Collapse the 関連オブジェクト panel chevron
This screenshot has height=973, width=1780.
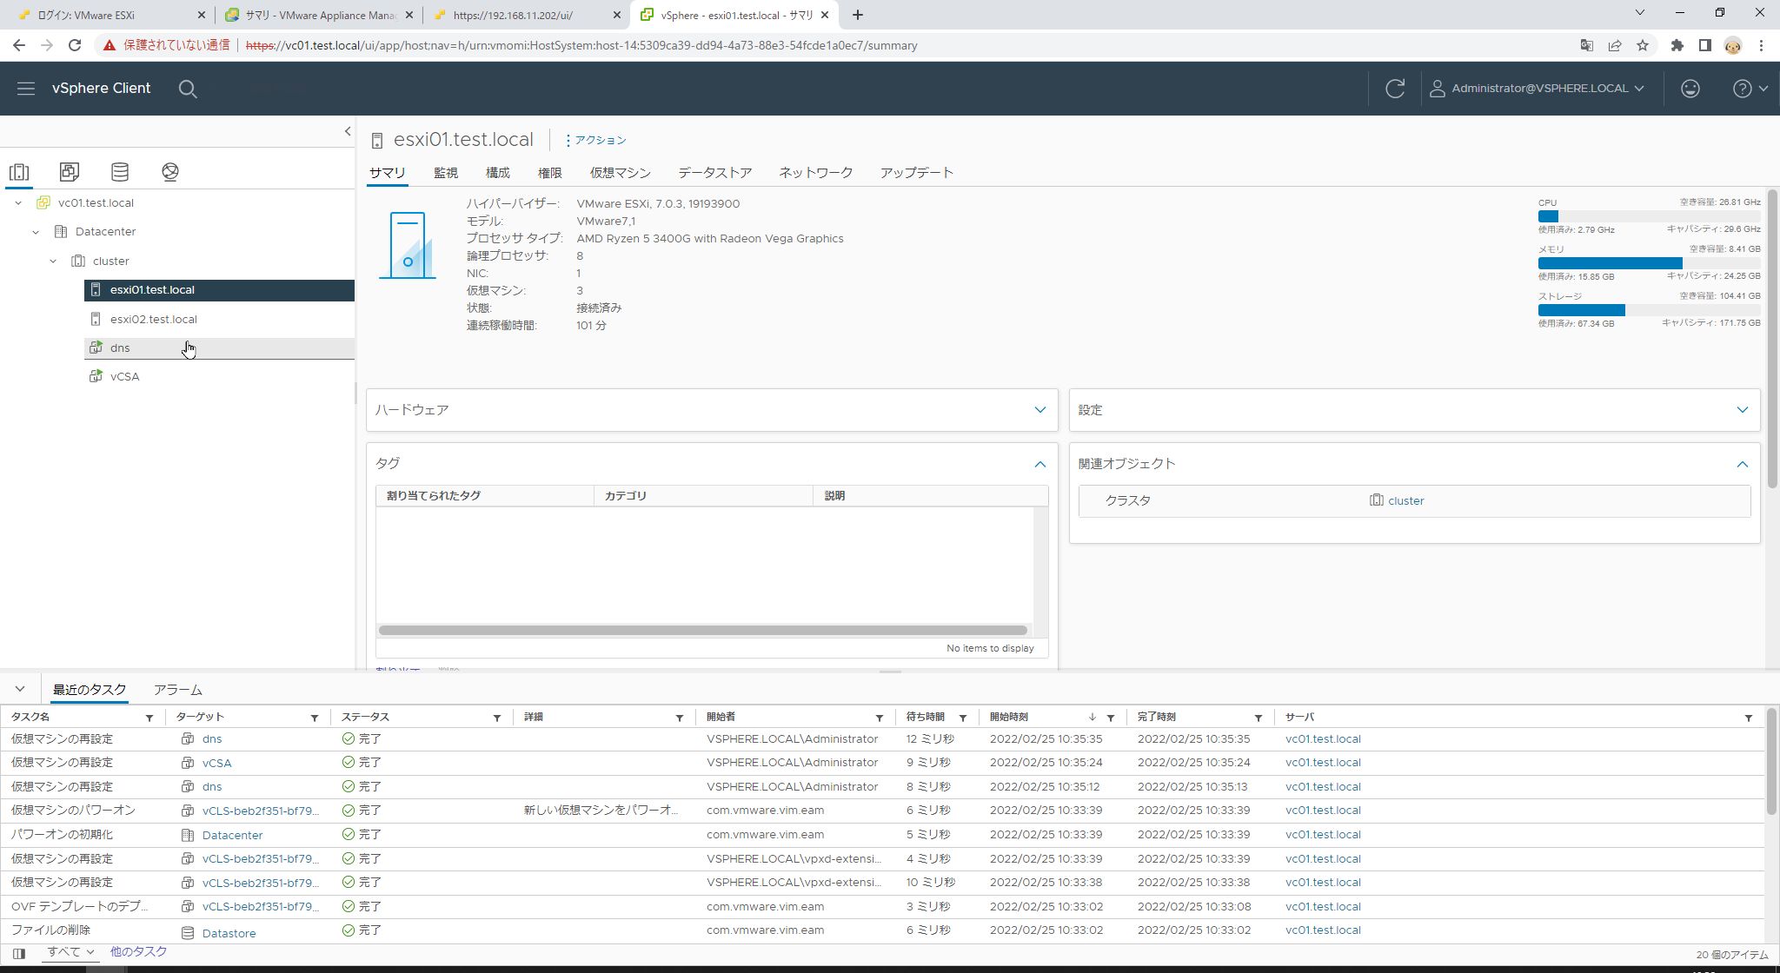pos(1742,464)
